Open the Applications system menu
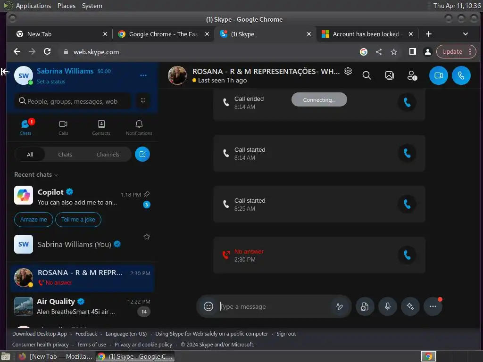 (33, 6)
